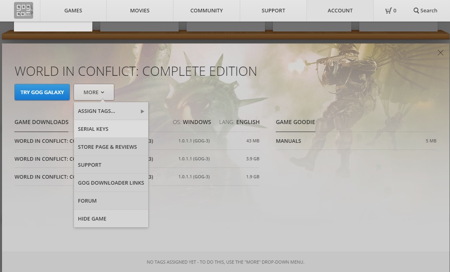This screenshot has height=272, width=450.
Task: Choose HIDE GAME menu entry
Action: click(111, 219)
